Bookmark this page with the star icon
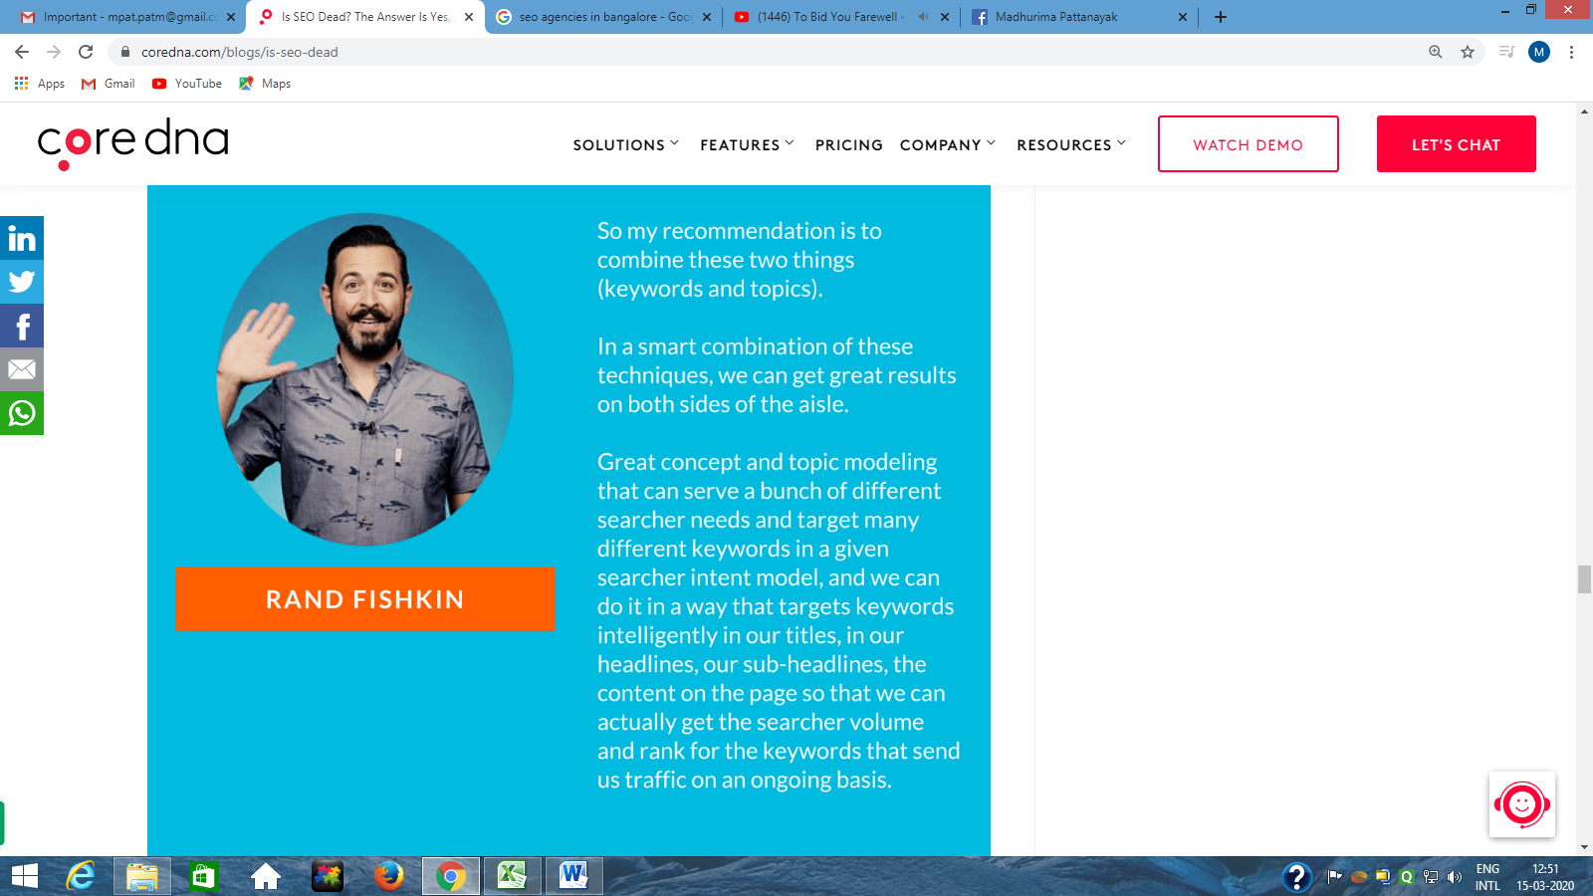The image size is (1593, 896). [x=1468, y=52]
